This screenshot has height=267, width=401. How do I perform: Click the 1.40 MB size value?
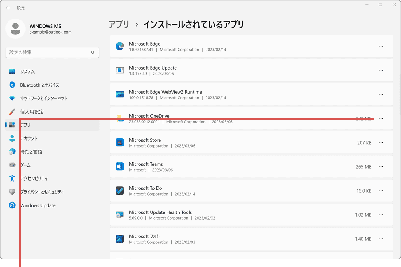coord(363,239)
